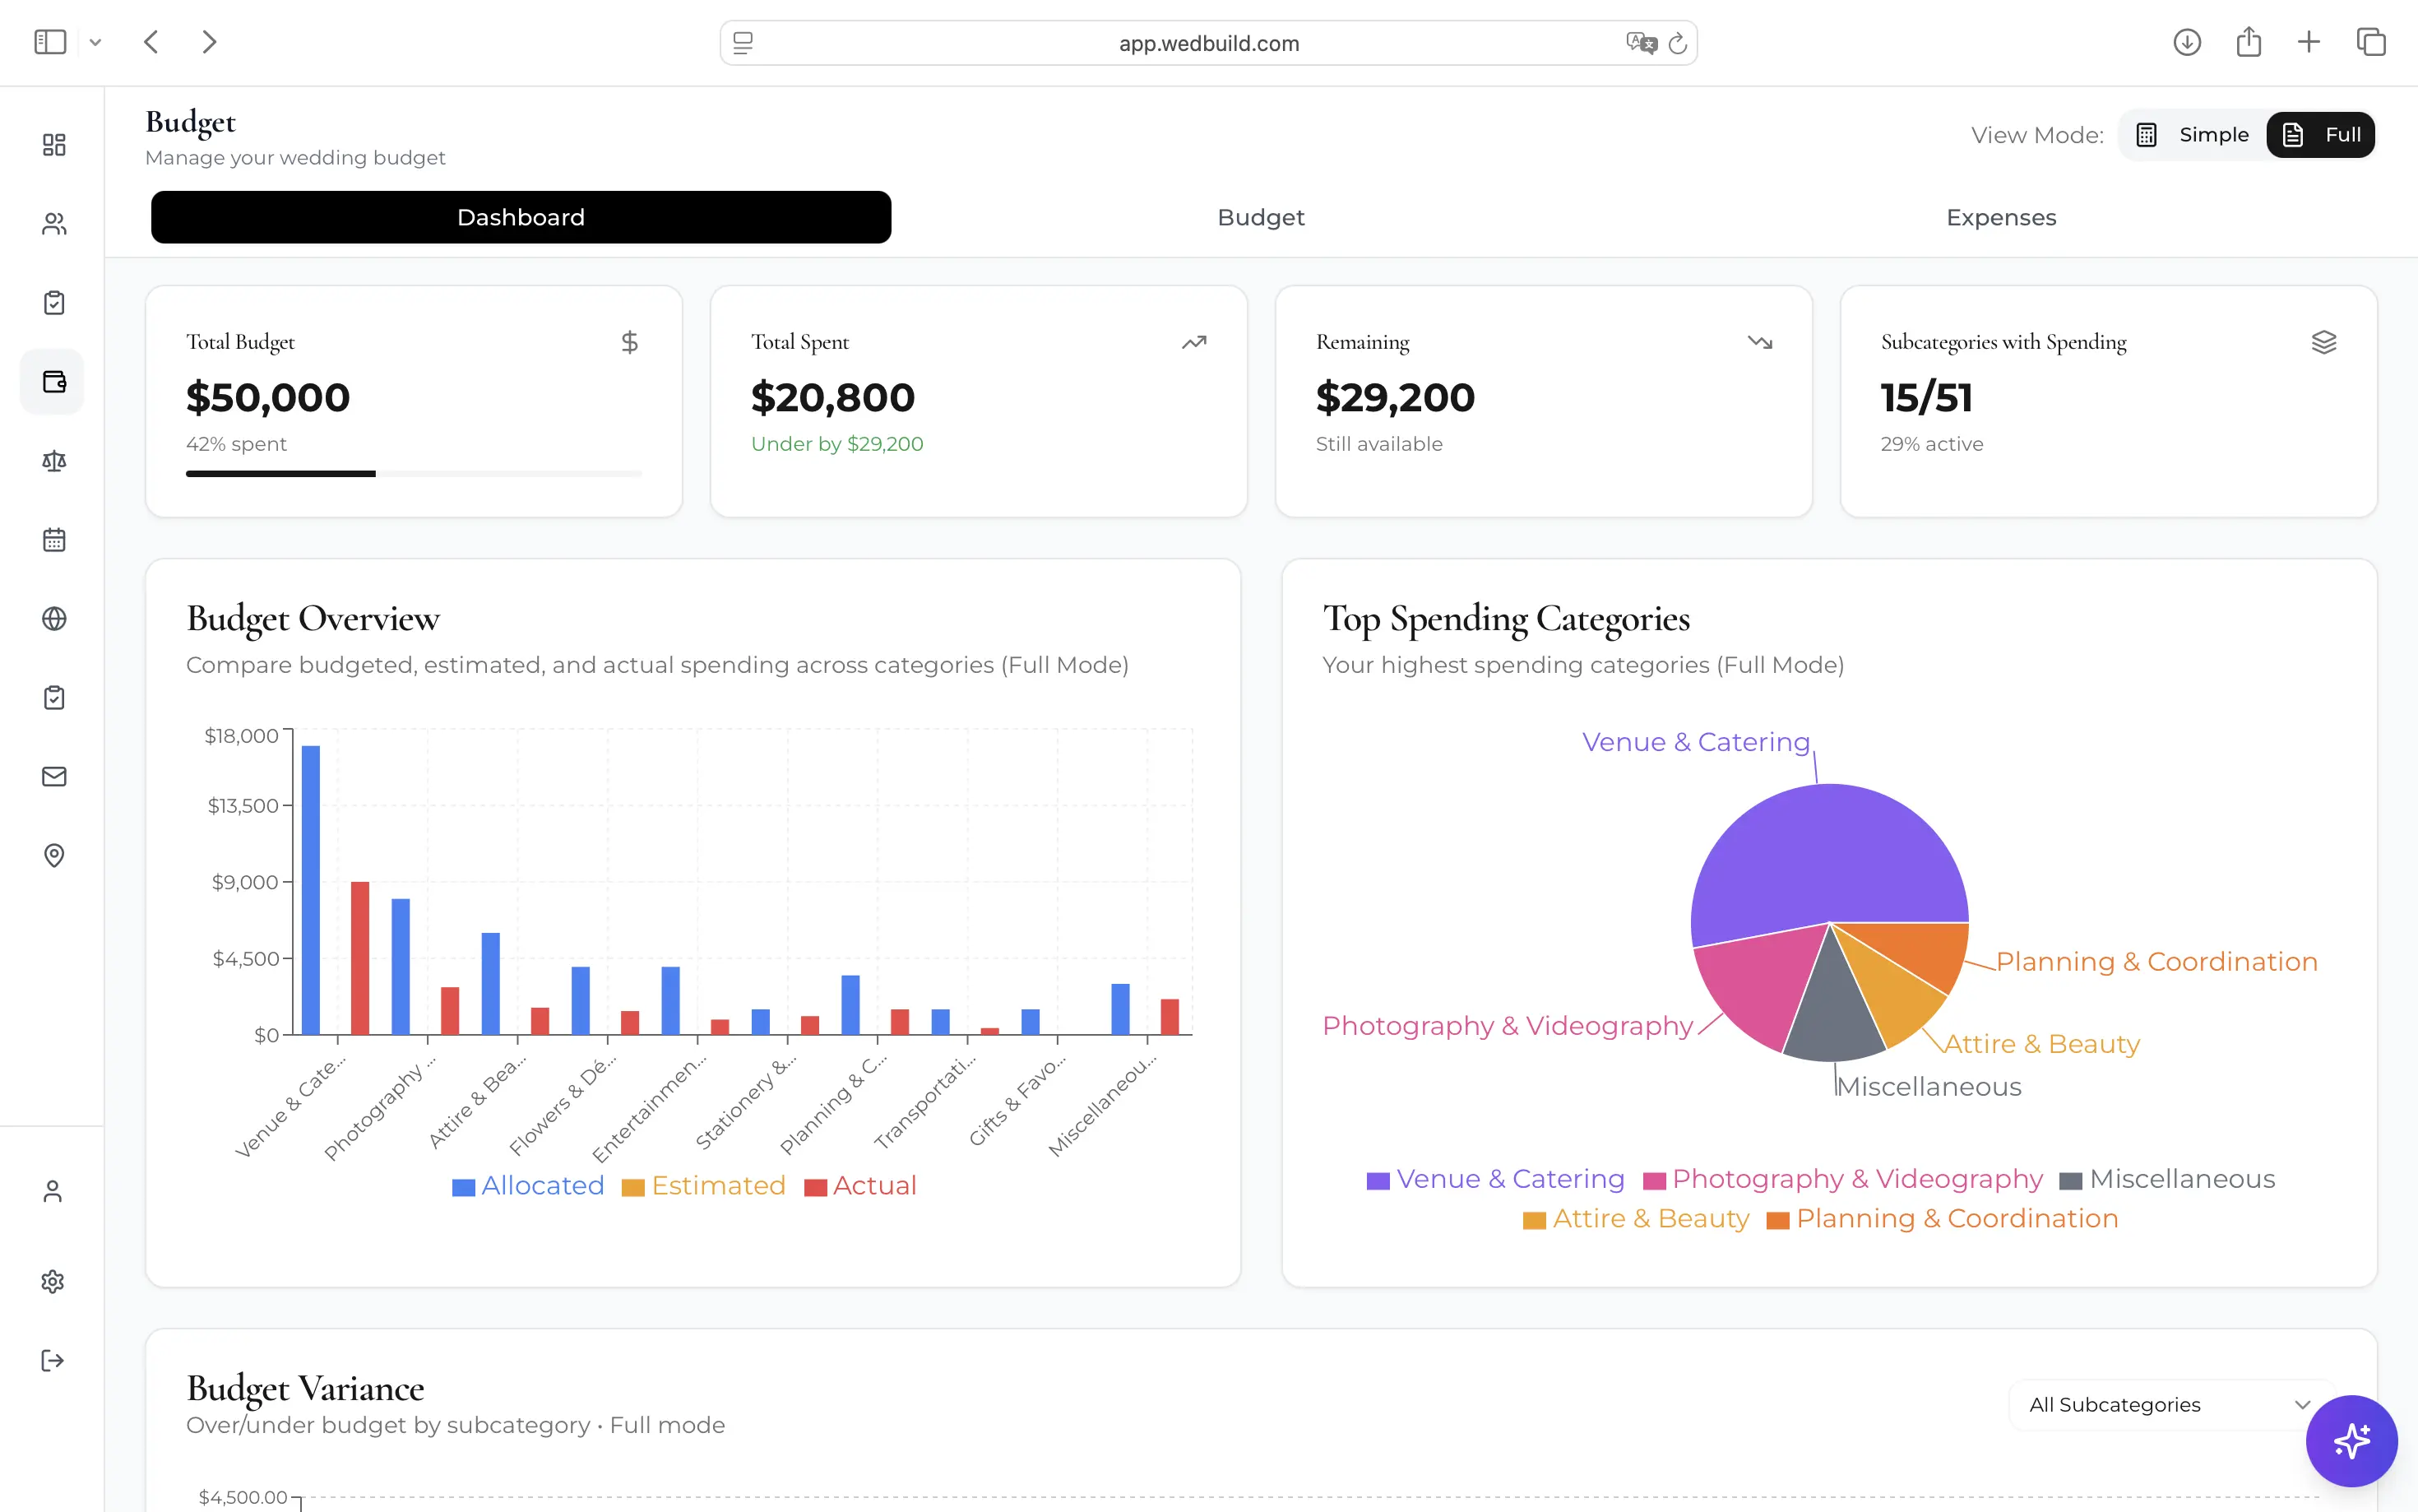This screenshot has width=2418, height=1512.
Task: Click the $29,200 remaining value
Action: click(1396, 398)
